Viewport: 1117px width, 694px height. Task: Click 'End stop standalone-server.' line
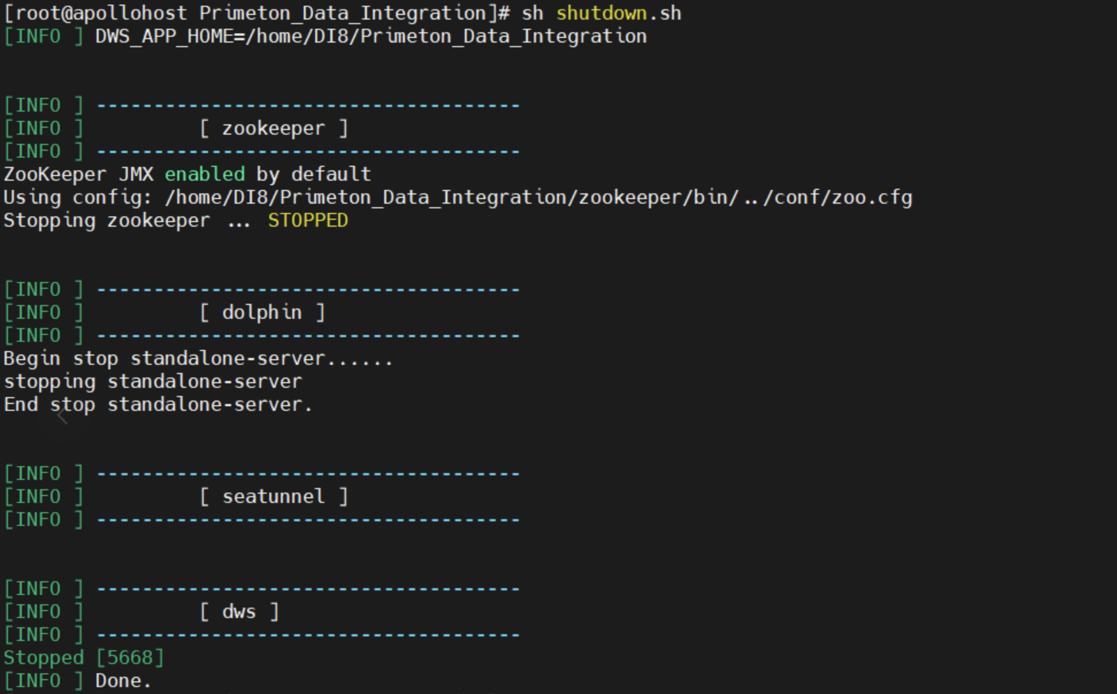158,405
